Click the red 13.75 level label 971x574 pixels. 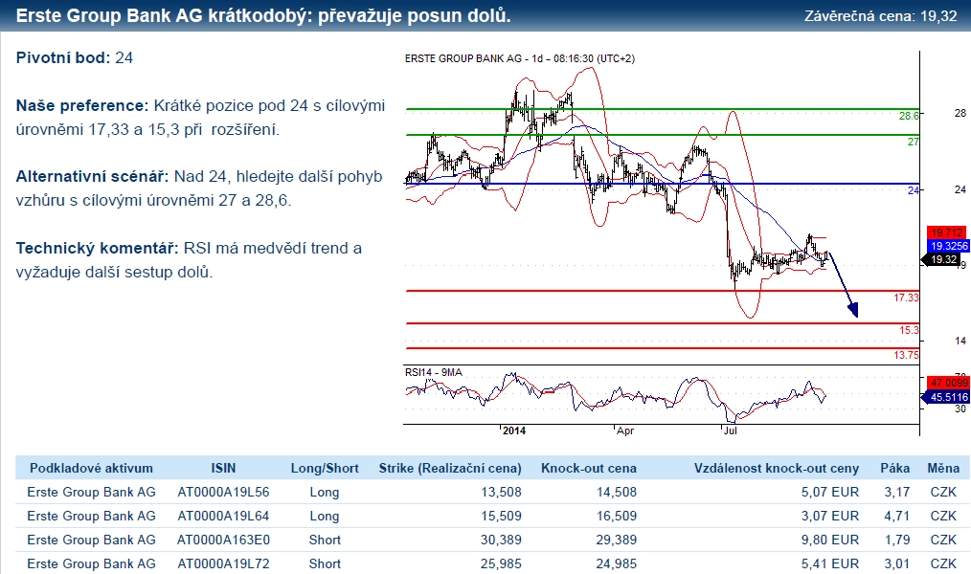[906, 355]
